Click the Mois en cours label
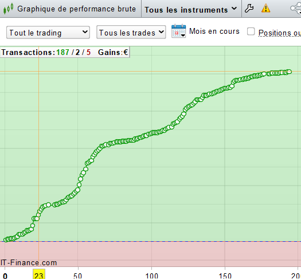This screenshot has height=279, width=301. [x=214, y=32]
